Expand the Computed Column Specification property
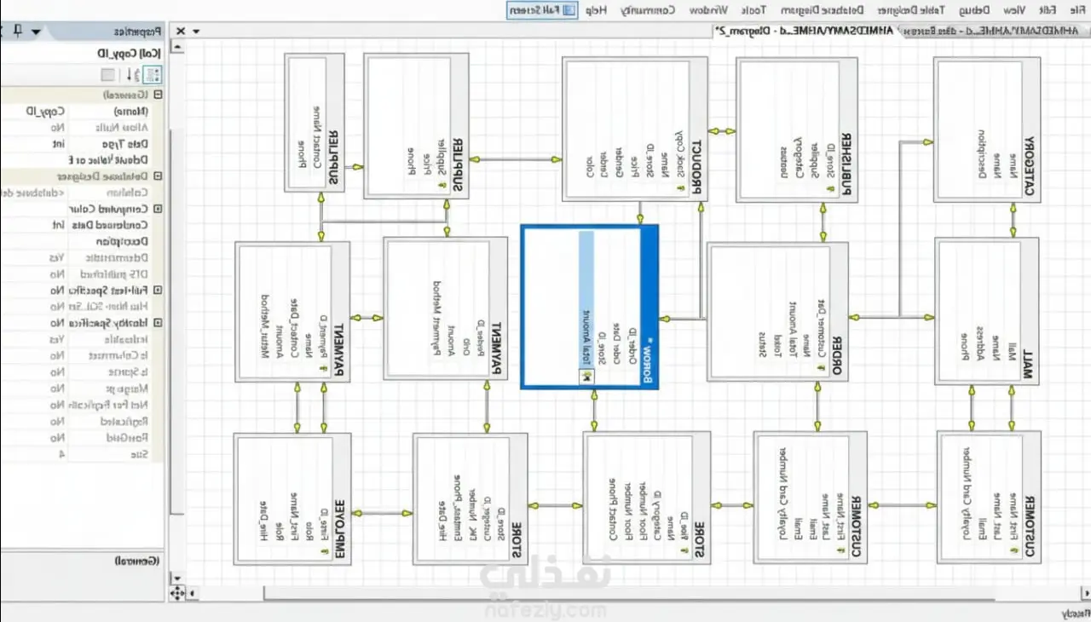This screenshot has height=622, width=1091. pyautogui.click(x=158, y=209)
